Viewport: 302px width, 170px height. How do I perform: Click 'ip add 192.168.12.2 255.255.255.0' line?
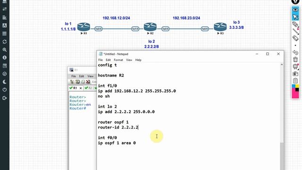pos(137,91)
